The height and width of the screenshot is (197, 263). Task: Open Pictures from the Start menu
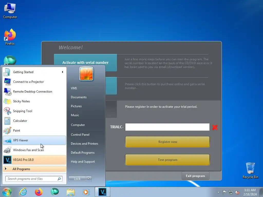coord(76,106)
